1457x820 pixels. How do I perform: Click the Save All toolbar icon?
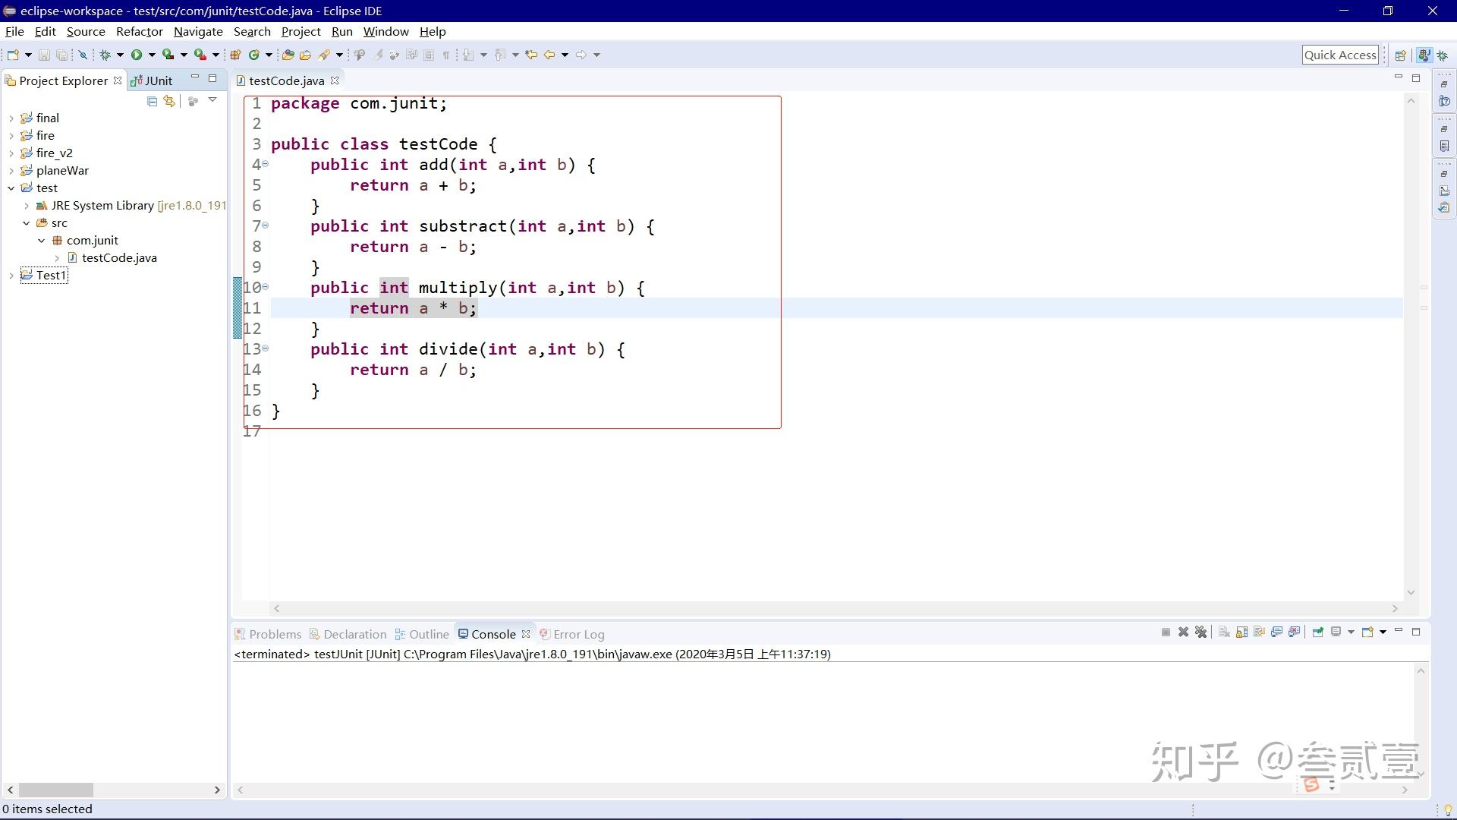pyautogui.click(x=61, y=55)
